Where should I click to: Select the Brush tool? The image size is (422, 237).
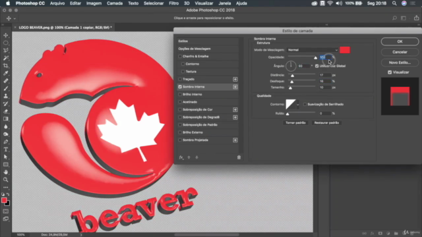click(x=6, y=88)
